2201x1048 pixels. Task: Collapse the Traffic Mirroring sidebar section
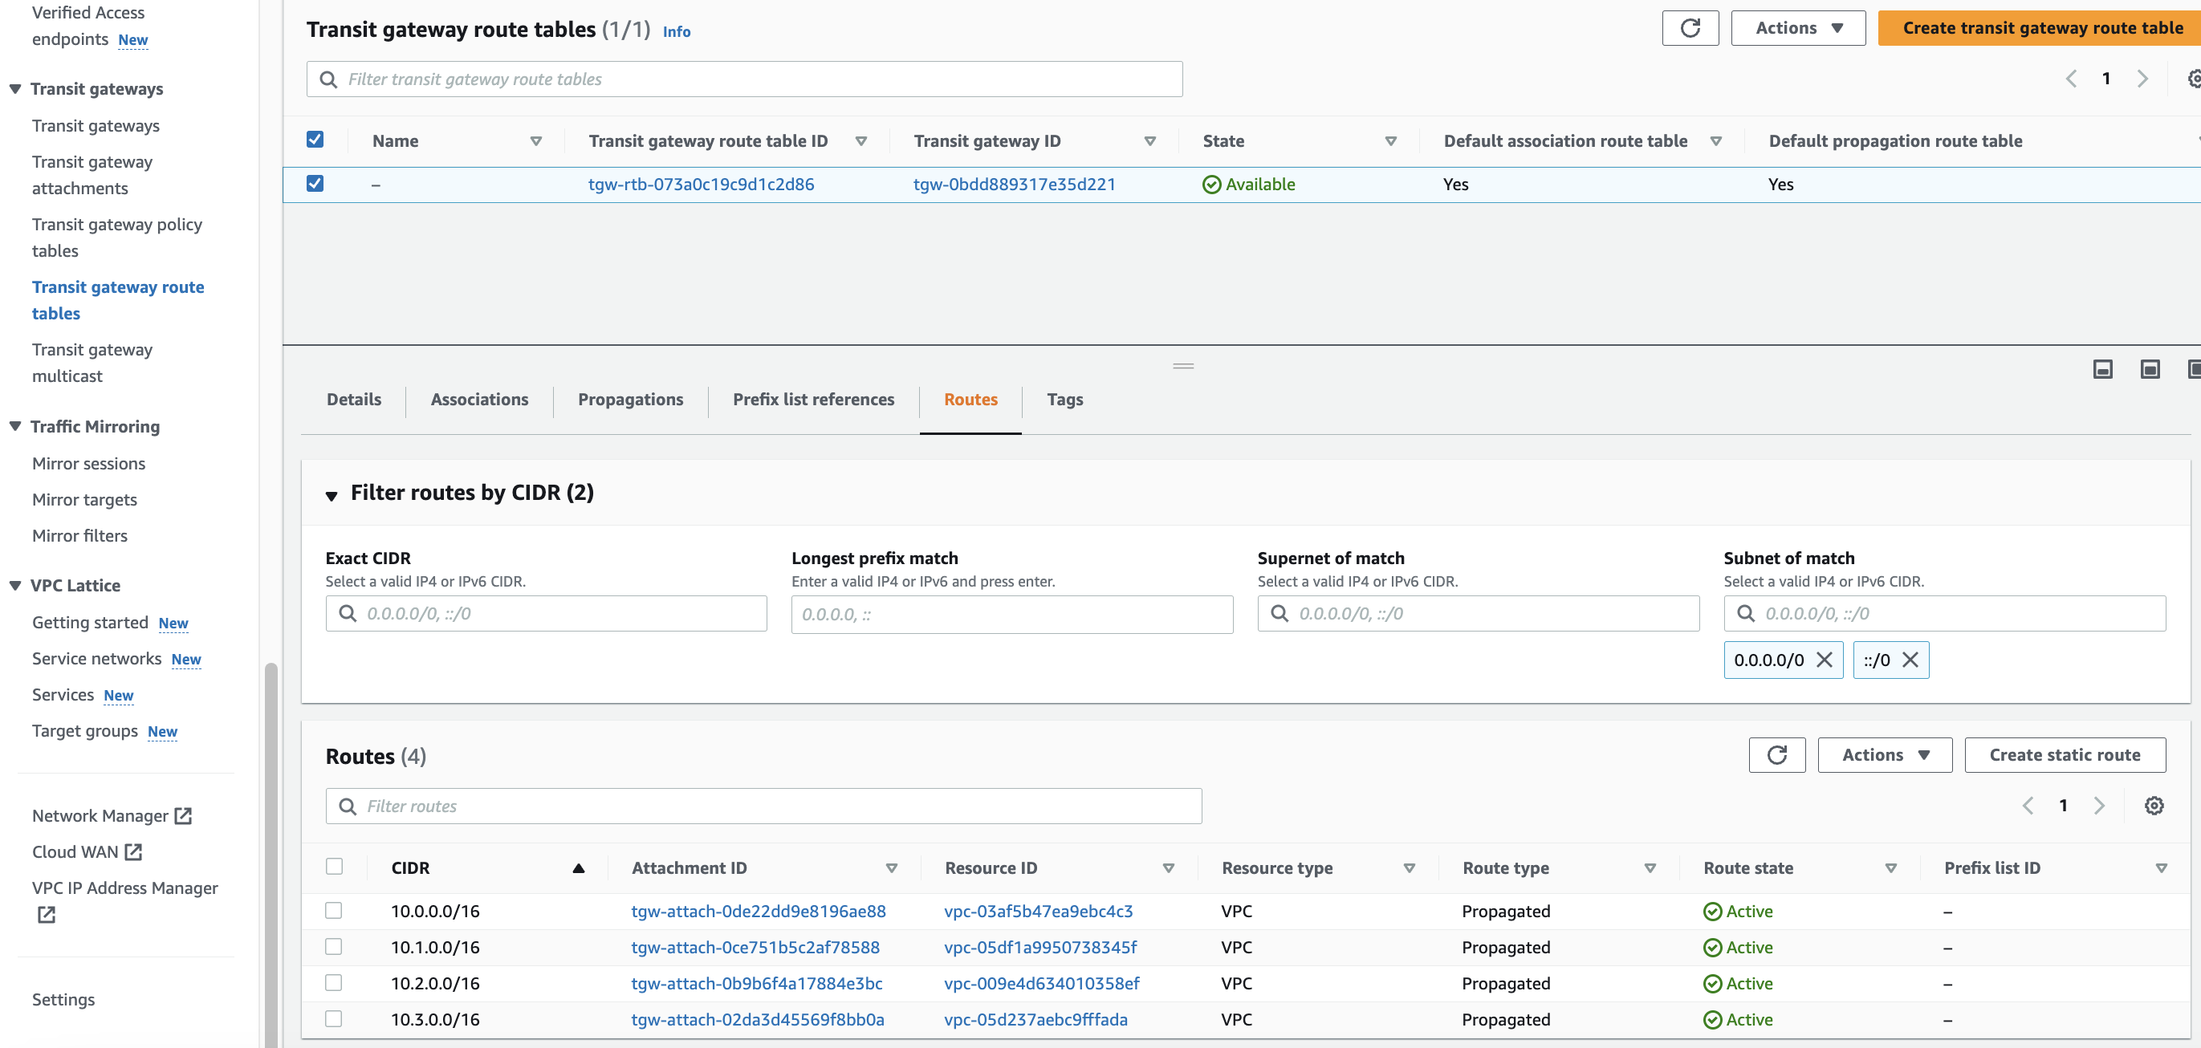[x=15, y=426]
